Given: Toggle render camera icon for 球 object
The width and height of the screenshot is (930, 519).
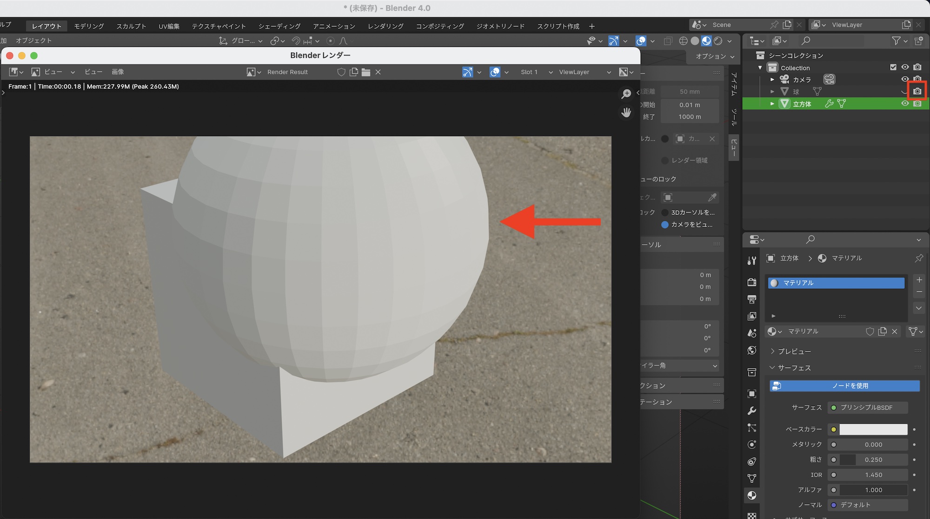Looking at the screenshot, I should (917, 91).
